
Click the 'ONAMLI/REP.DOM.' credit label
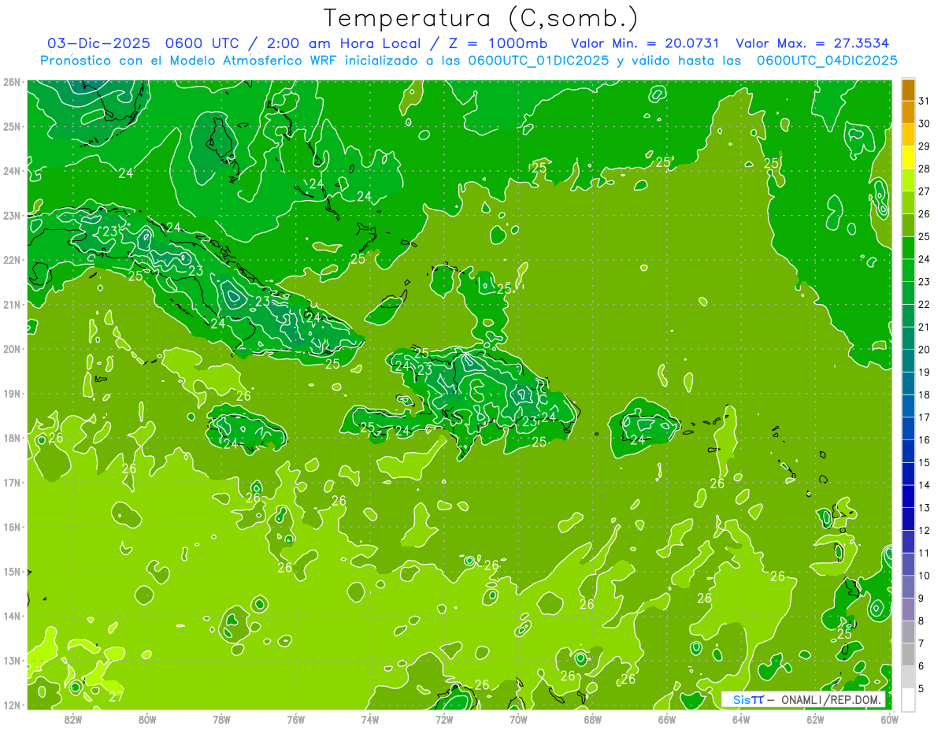(831, 699)
